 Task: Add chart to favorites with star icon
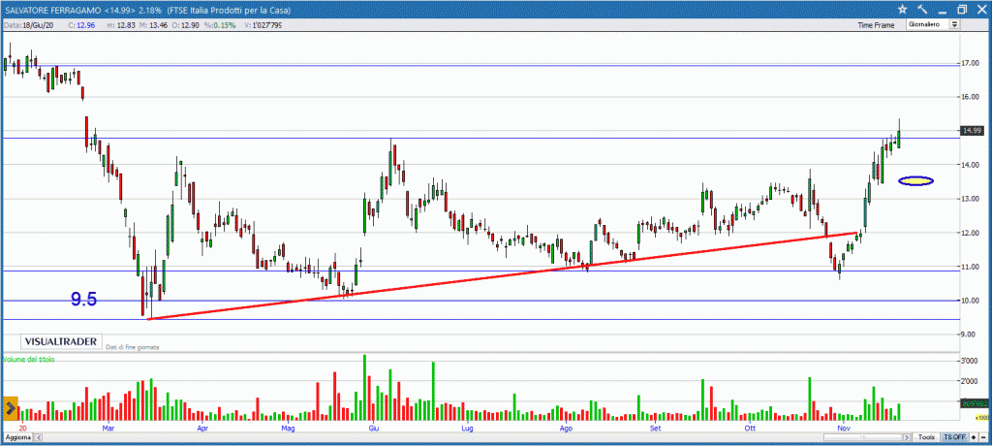pos(902,9)
